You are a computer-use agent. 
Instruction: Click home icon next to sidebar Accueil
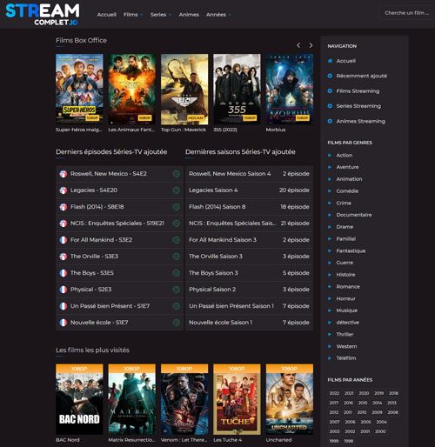(x=330, y=61)
